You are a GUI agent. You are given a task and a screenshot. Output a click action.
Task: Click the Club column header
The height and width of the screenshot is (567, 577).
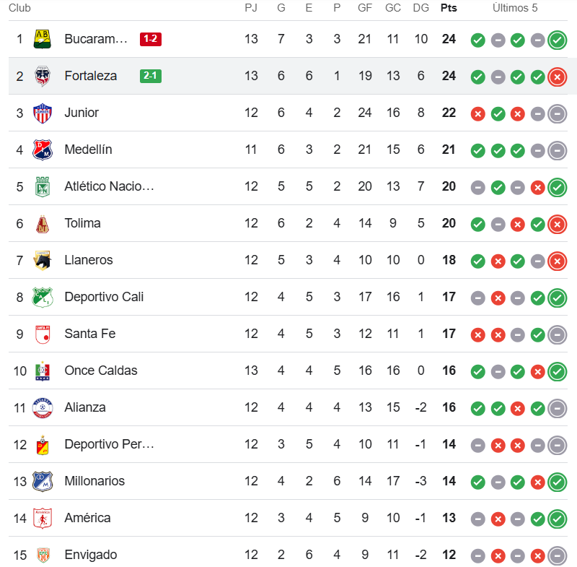[20, 8]
